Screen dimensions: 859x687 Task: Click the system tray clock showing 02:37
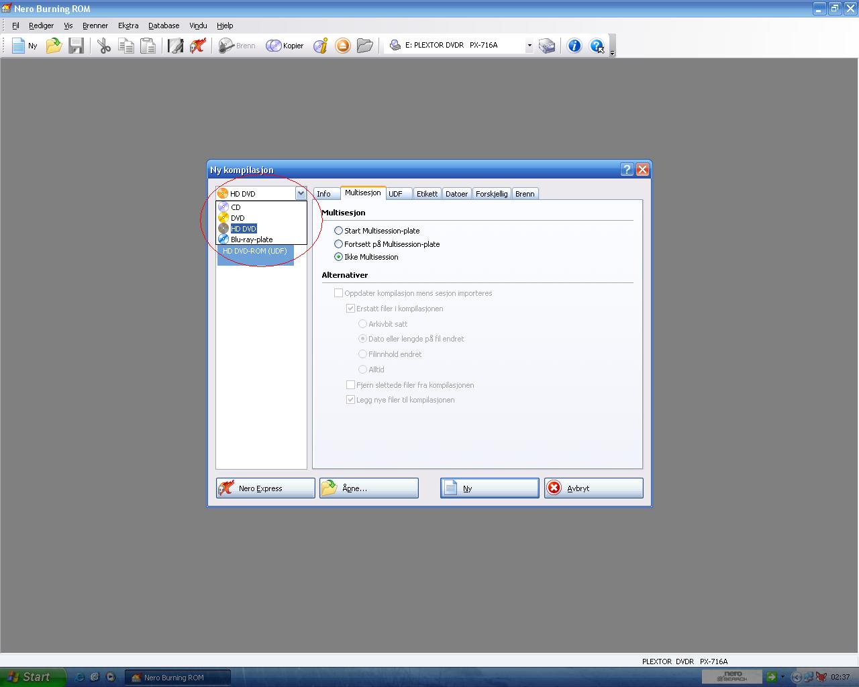(x=840, y=677)
